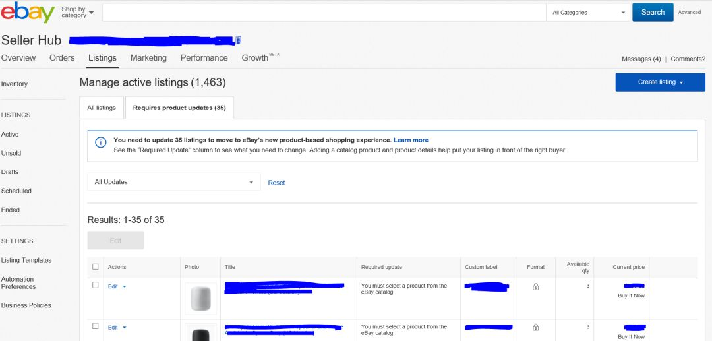712x341 pixels.
Task: Click the first row's catalog update message
Action: tap(404, 289)
